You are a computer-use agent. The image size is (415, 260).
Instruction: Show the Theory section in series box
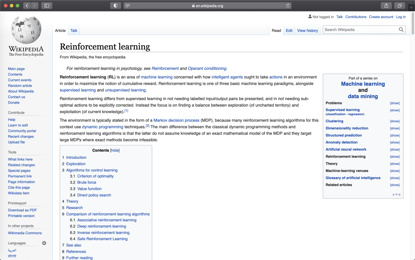pyautogui.click(x=395, y=164)
